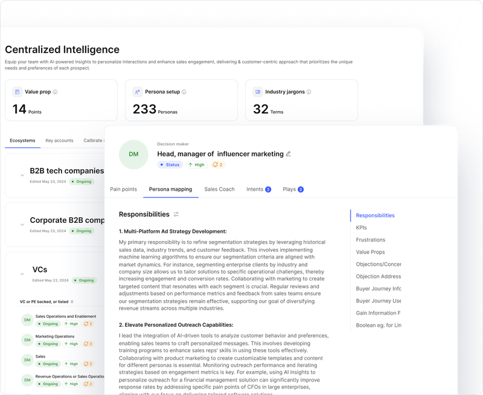Click bell badge in Sales Operations and Enablement row
The width and height of the screenshot is (483, 395).
[x=88, y=324]
